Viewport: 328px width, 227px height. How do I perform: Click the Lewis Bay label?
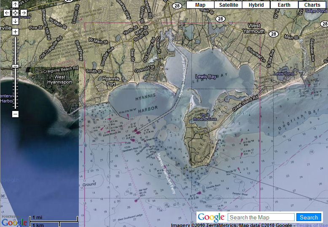pos(206,77)
